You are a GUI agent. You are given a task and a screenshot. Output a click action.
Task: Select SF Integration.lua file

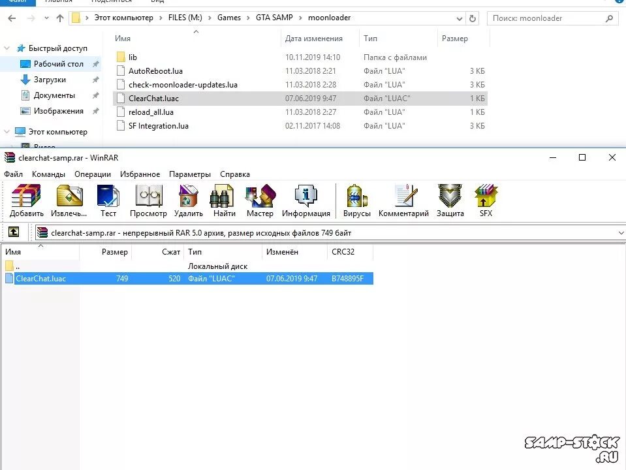pos(300,126)
